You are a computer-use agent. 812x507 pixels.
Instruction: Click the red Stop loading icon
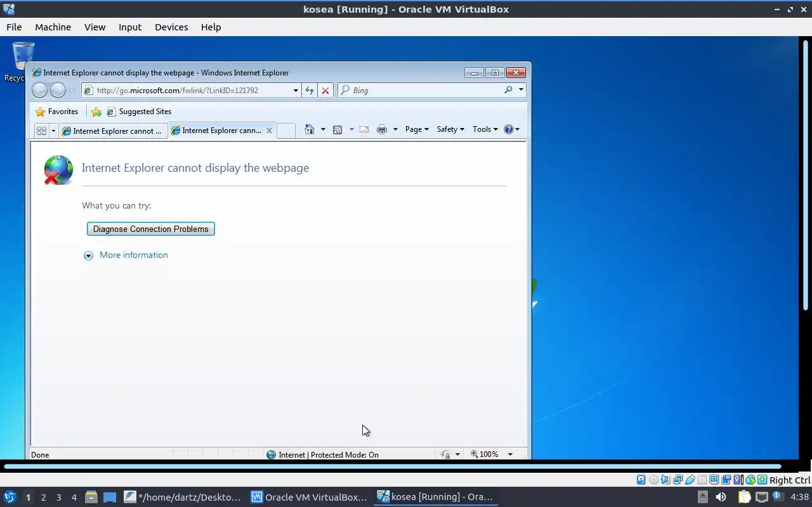click(x=325, y=91)
